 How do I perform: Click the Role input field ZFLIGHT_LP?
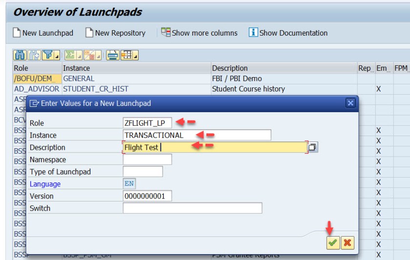pyautogui.click(x=147, y=123)
